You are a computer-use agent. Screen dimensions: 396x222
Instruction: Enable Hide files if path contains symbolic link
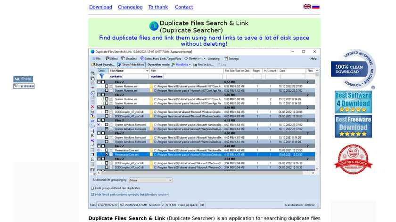(x=92, y=194)
